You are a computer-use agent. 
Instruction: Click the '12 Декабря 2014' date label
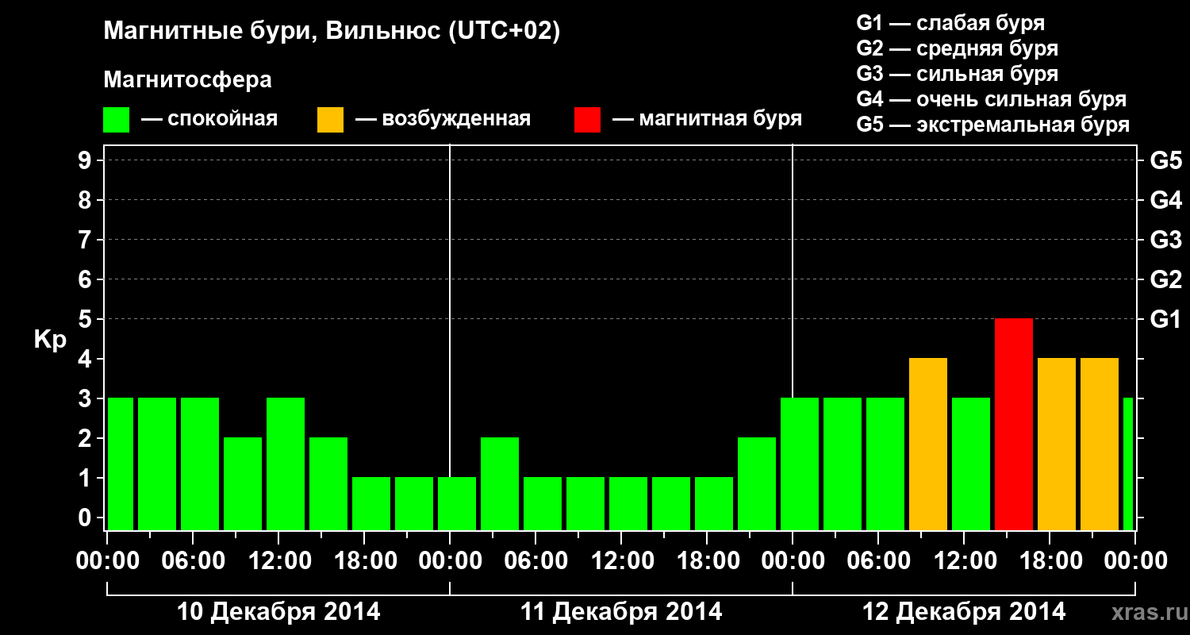point(964,612)
